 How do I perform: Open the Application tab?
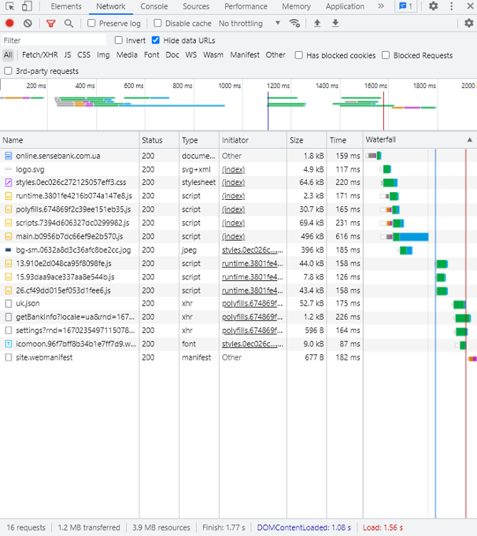(345, 6)
